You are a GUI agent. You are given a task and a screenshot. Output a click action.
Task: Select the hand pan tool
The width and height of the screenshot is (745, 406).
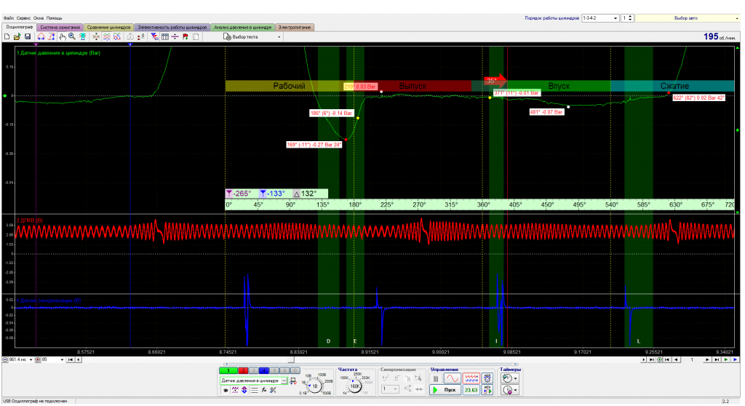(63, 36)
